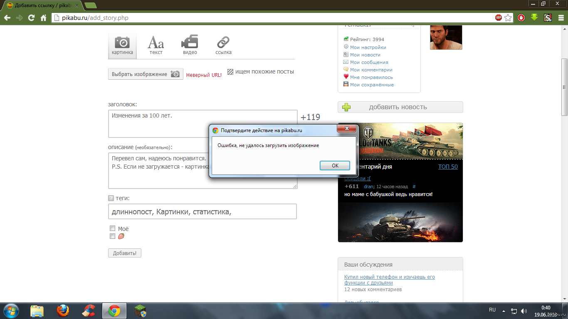Select the ссылка chain link icon
This screenshot has width=568, height=319.
pos(223,45)
